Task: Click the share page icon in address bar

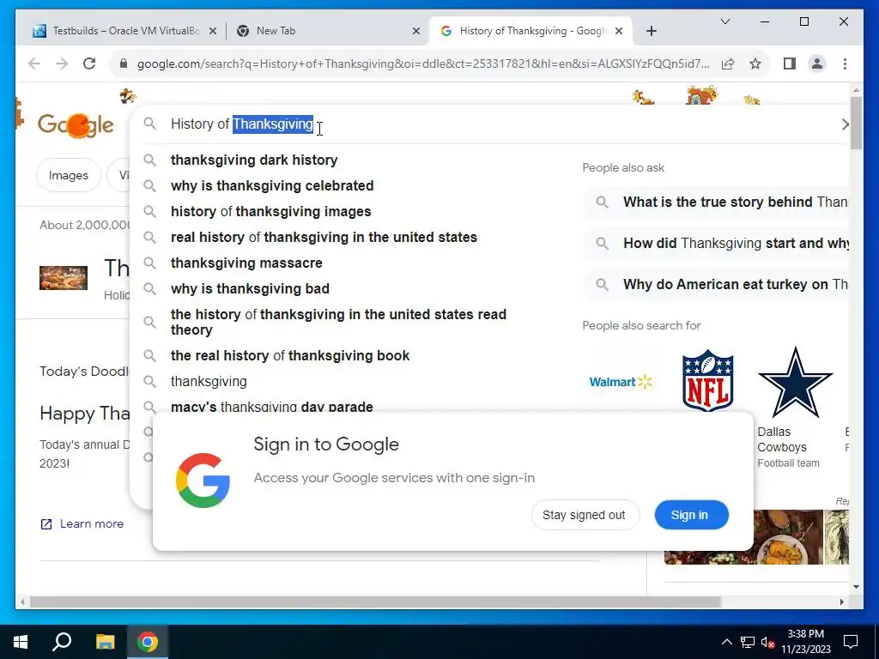Action: click(728, 63)
